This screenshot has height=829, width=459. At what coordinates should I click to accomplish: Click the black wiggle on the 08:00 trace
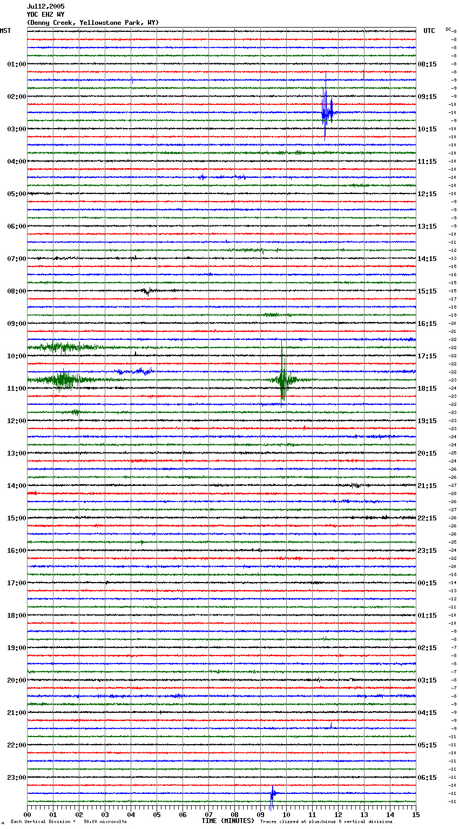[146, 291]
